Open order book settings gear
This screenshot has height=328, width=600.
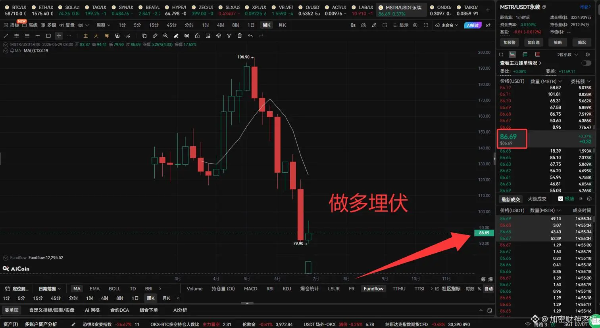[588, 55]
